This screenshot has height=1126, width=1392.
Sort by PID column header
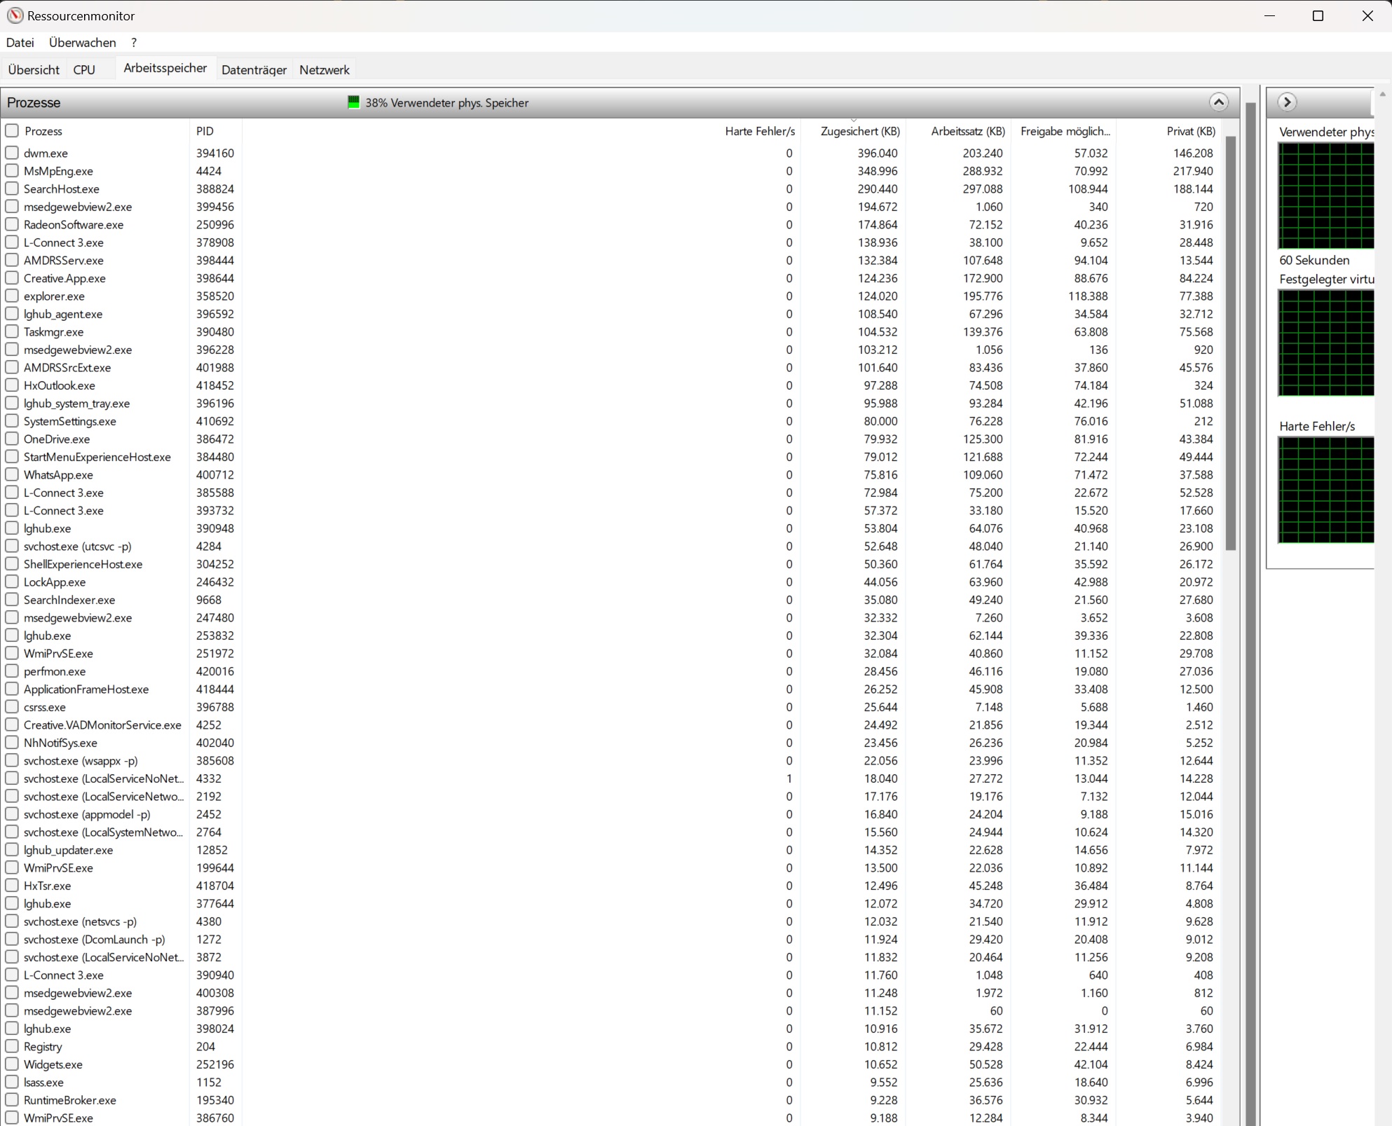tap(205, 131)
